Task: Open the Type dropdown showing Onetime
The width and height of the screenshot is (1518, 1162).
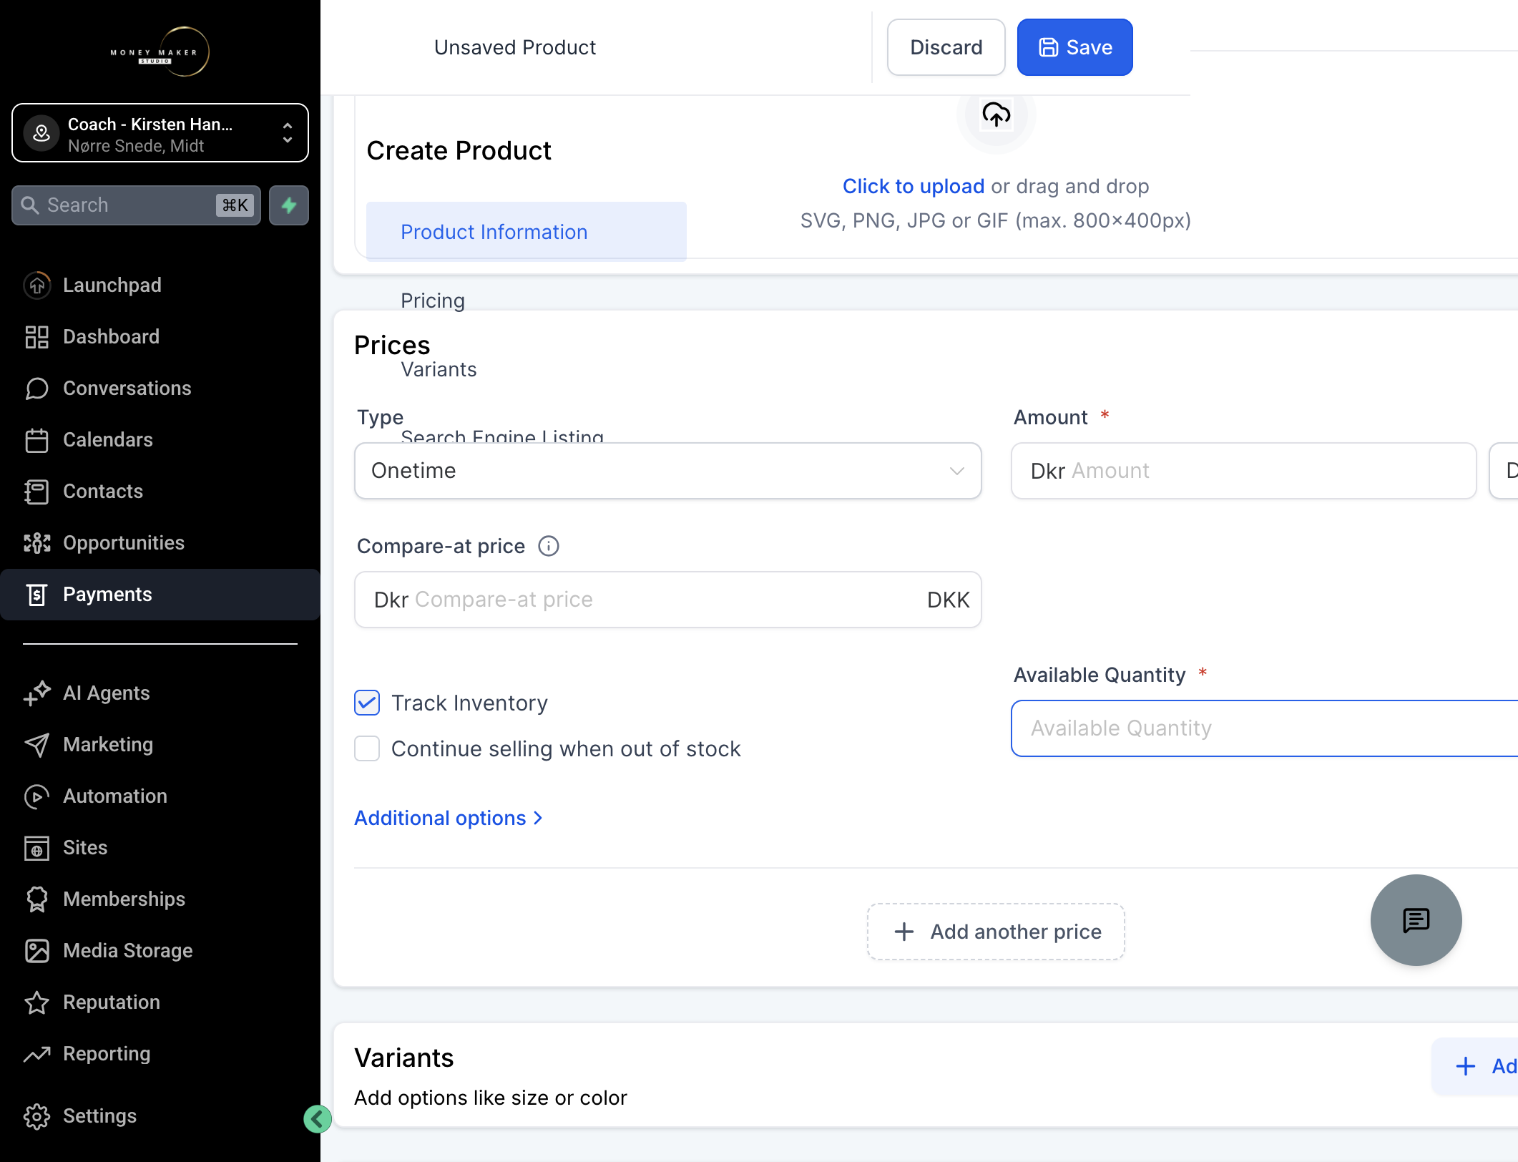Action: point(667,471)
